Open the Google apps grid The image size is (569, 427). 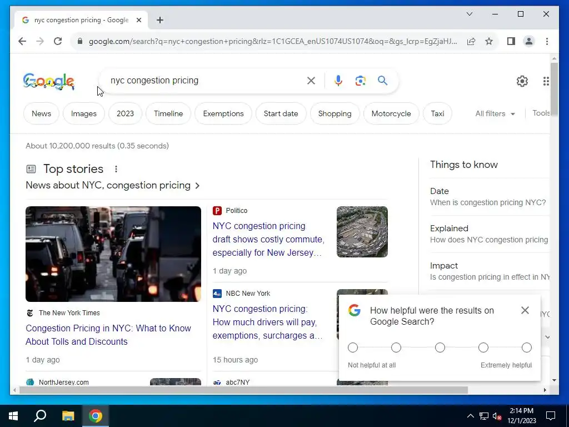pyautogui.click(x=546, y=81)
